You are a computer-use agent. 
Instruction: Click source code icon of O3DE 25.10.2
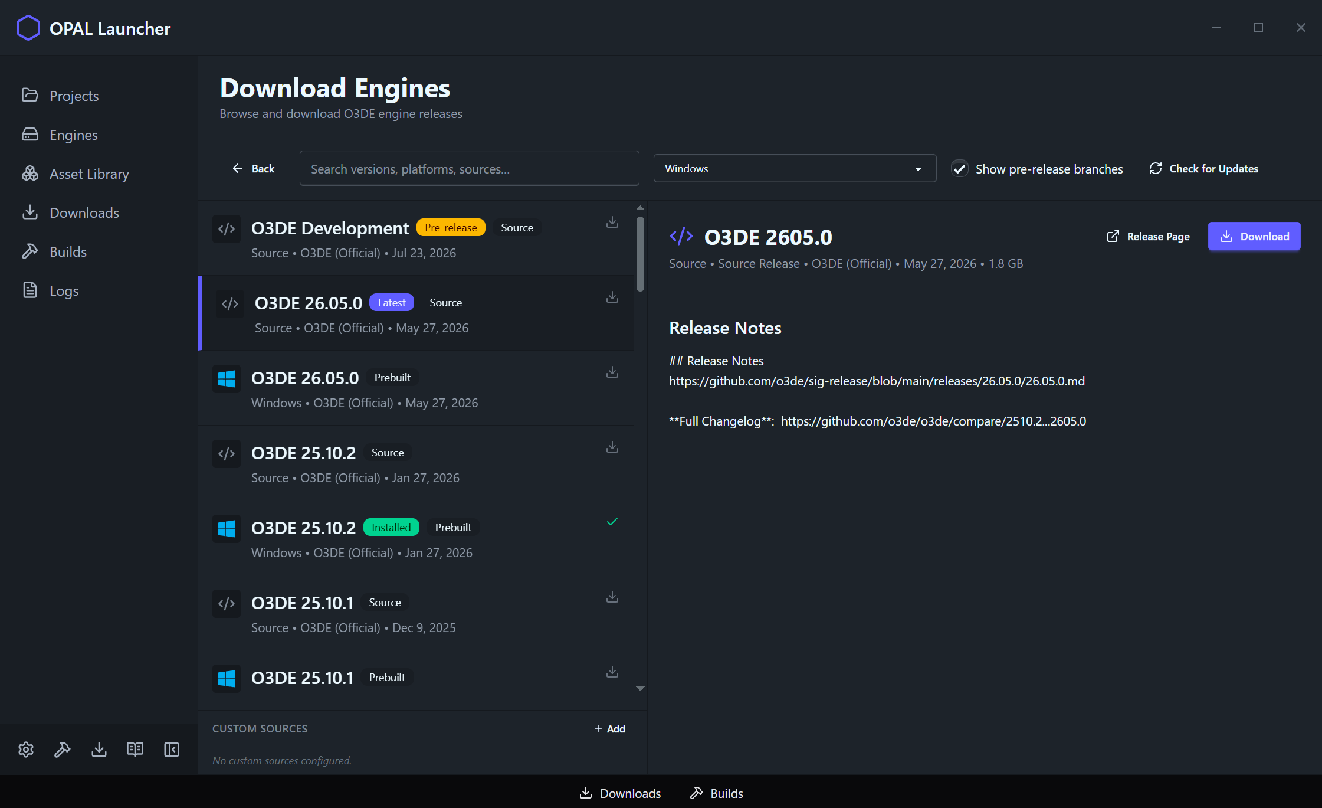point(227,454)
